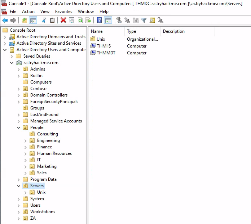Screen dimensions: 251x224
Task: Collapse Active Directory Users and Computers node
Action: (x=5, y=50)
